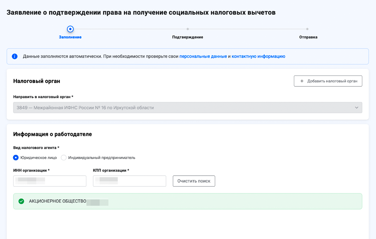
Task: Choose the Индивидуальный предприниматель radio option
Action: pos(64,158)
